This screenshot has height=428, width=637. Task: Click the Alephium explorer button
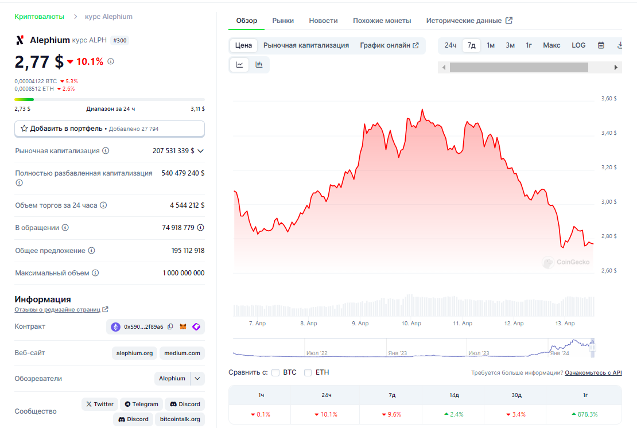172,379
